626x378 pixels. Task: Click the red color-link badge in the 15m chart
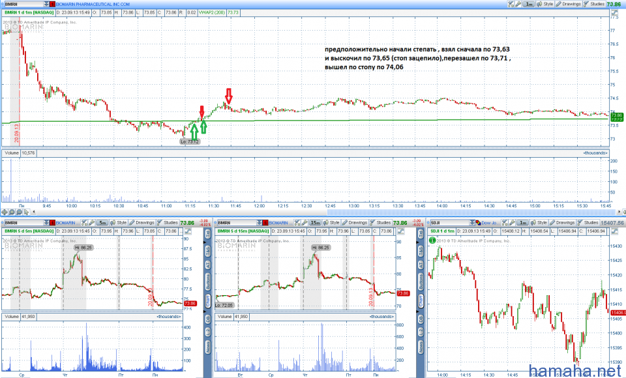(265, 223)
